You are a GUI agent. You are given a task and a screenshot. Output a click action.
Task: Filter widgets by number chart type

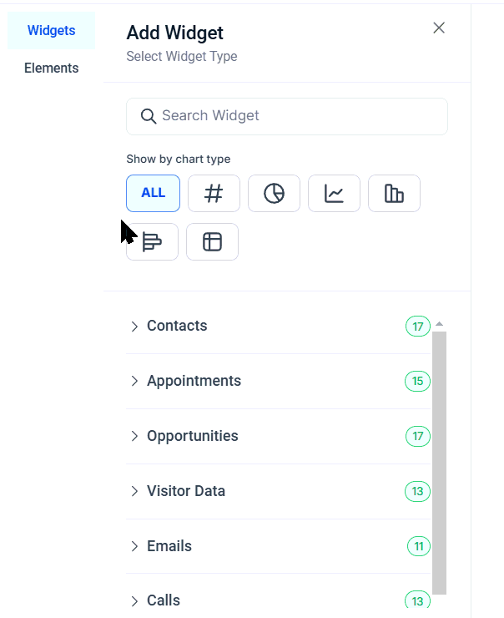click(214, 194)
